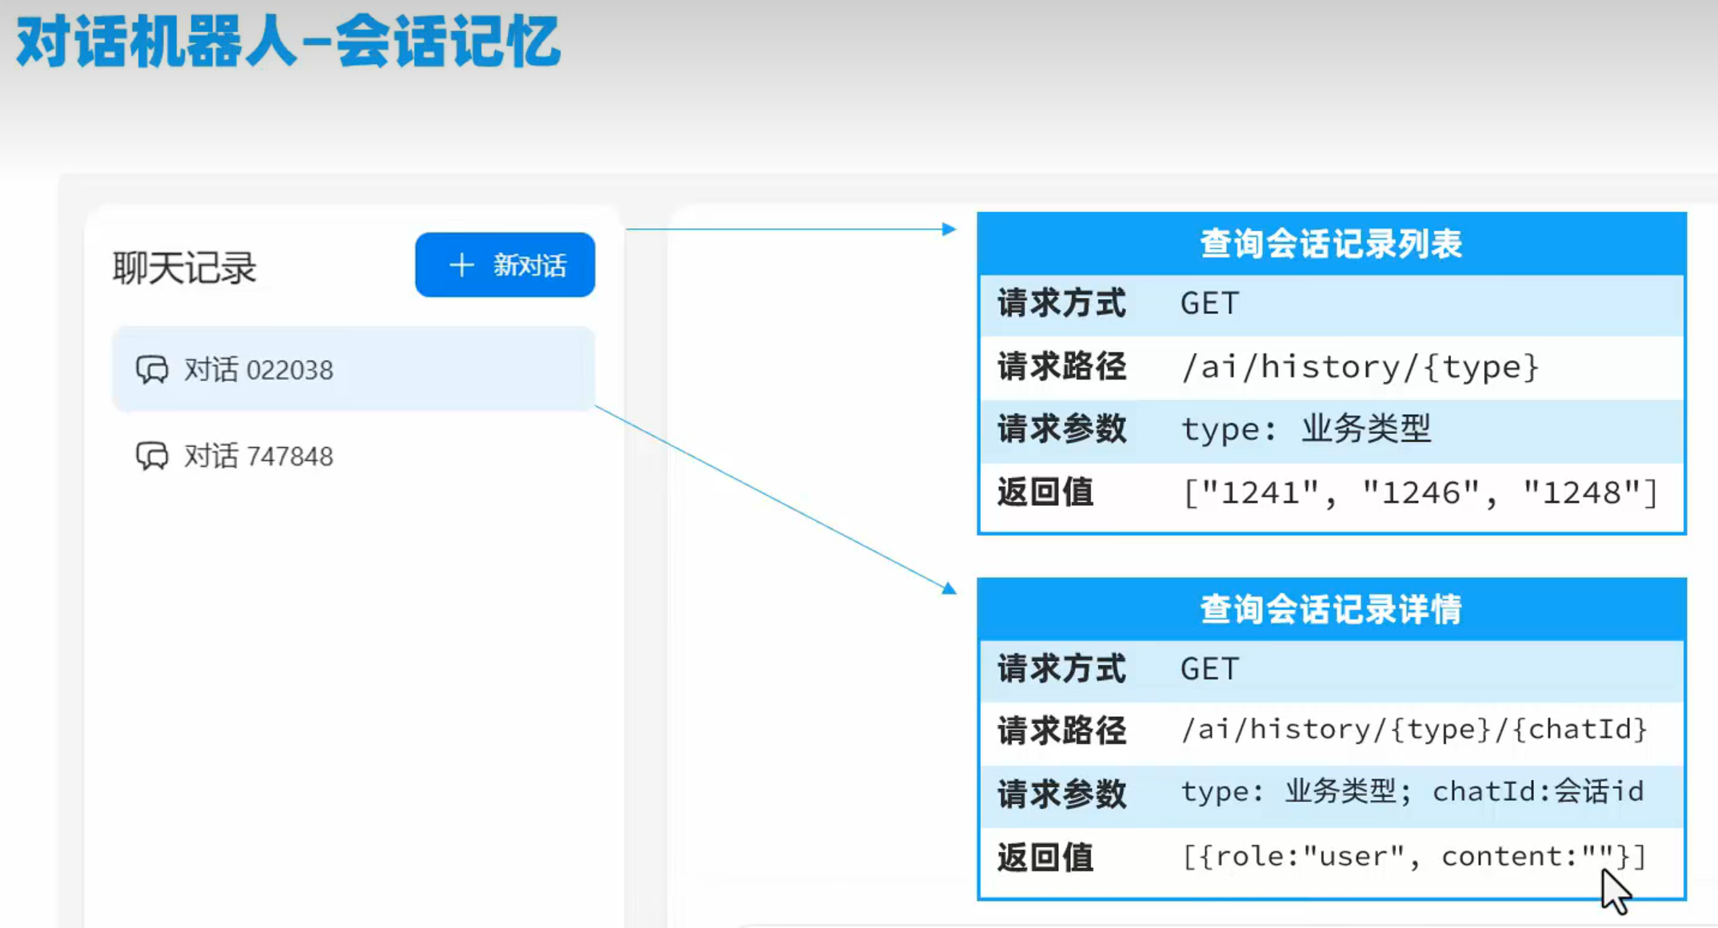Image resolution: width=1718 pixels, height=928 pixels.
Task: Open the 对话 747848 chat entry
Action: tap(258, 456)
